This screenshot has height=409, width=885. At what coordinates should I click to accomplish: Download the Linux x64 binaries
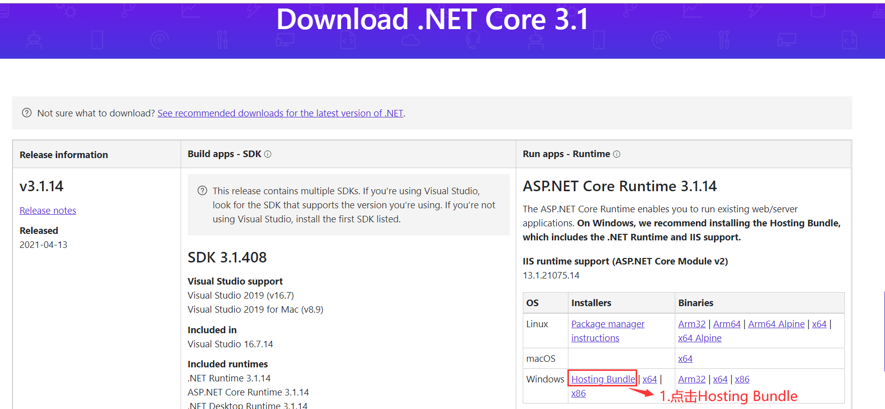pyautogui.click(x=819, y=324)
